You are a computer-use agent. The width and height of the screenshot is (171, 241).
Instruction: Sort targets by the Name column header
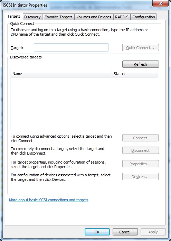click(61, 74)
